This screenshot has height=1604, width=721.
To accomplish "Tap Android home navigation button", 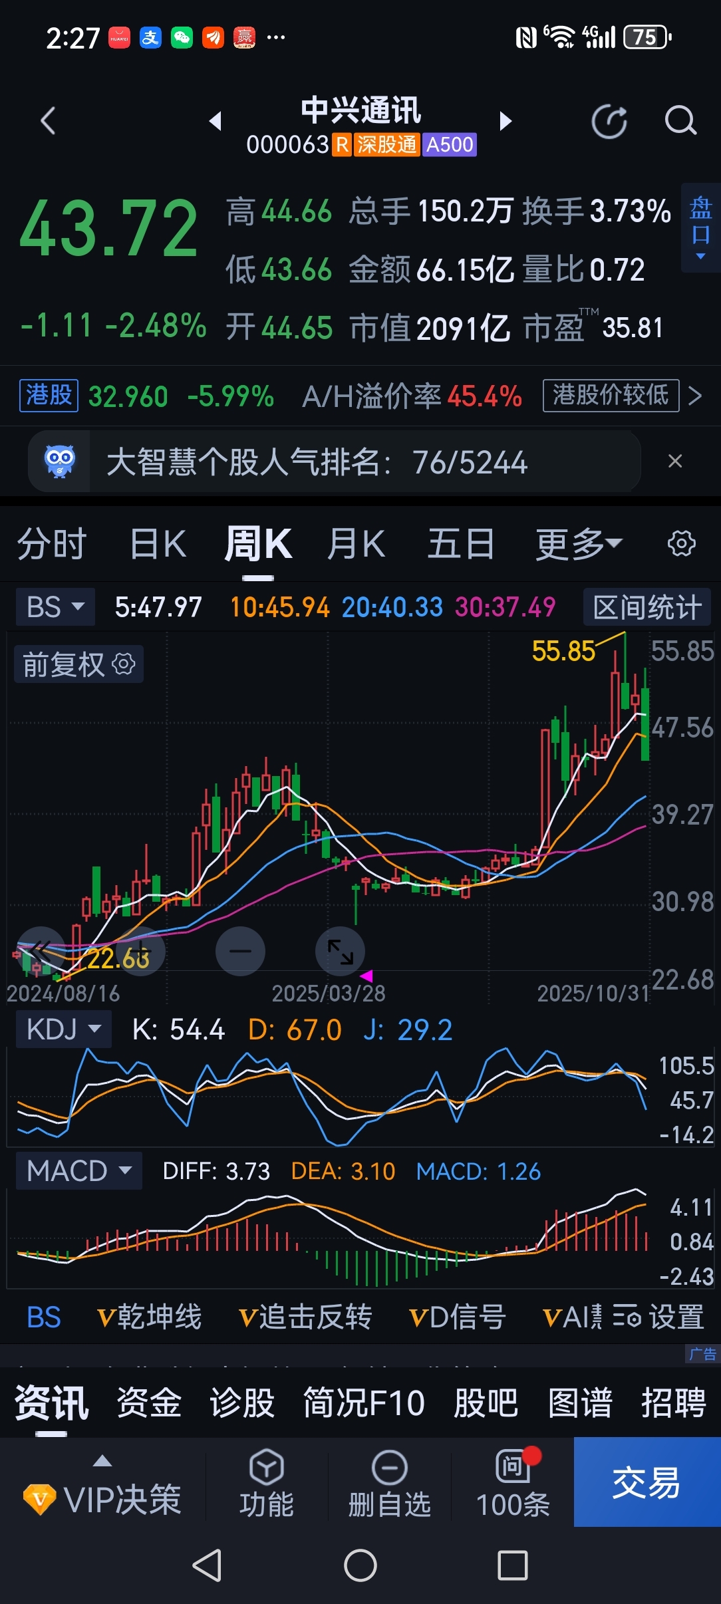I will (x=360, y=1565).
